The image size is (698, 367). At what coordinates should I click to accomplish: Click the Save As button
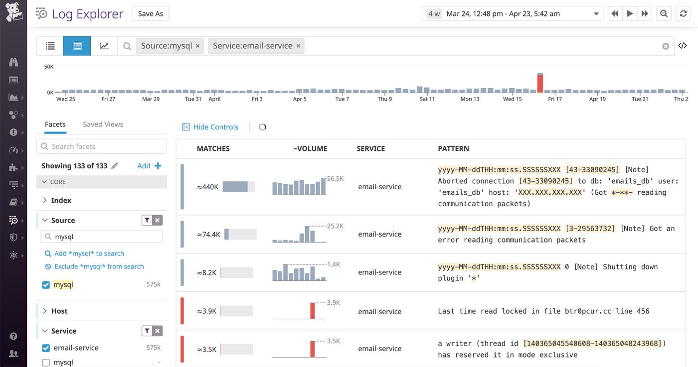[x=151, y=13]
